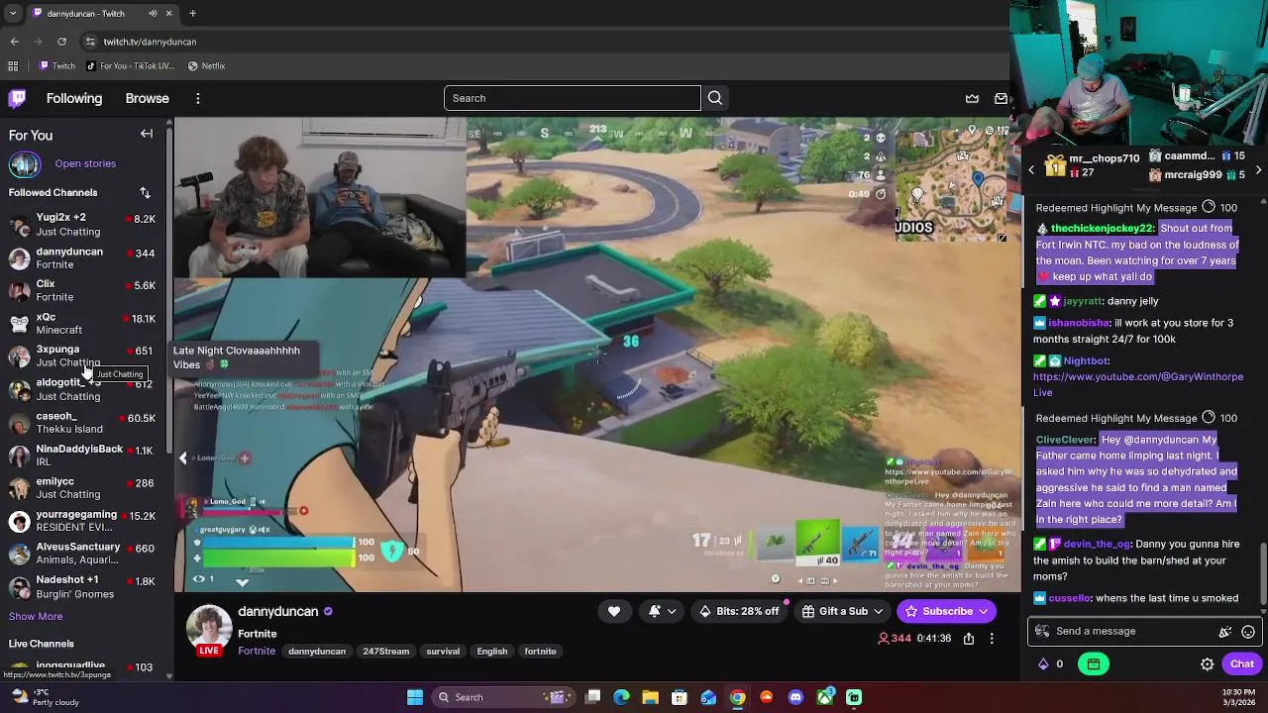Open the GaryWinthorpeLive YouTube link in chat
The image size is (1268, 713).
click(x=1138, y=384)
